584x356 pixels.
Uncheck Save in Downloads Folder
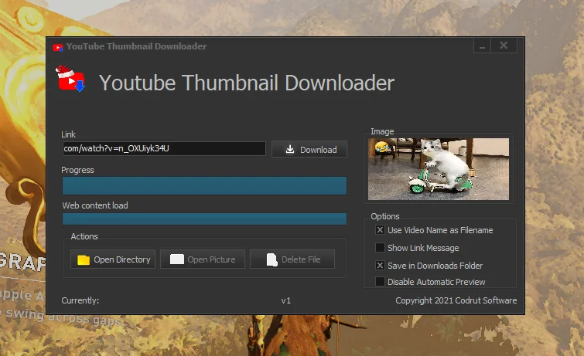380,265
